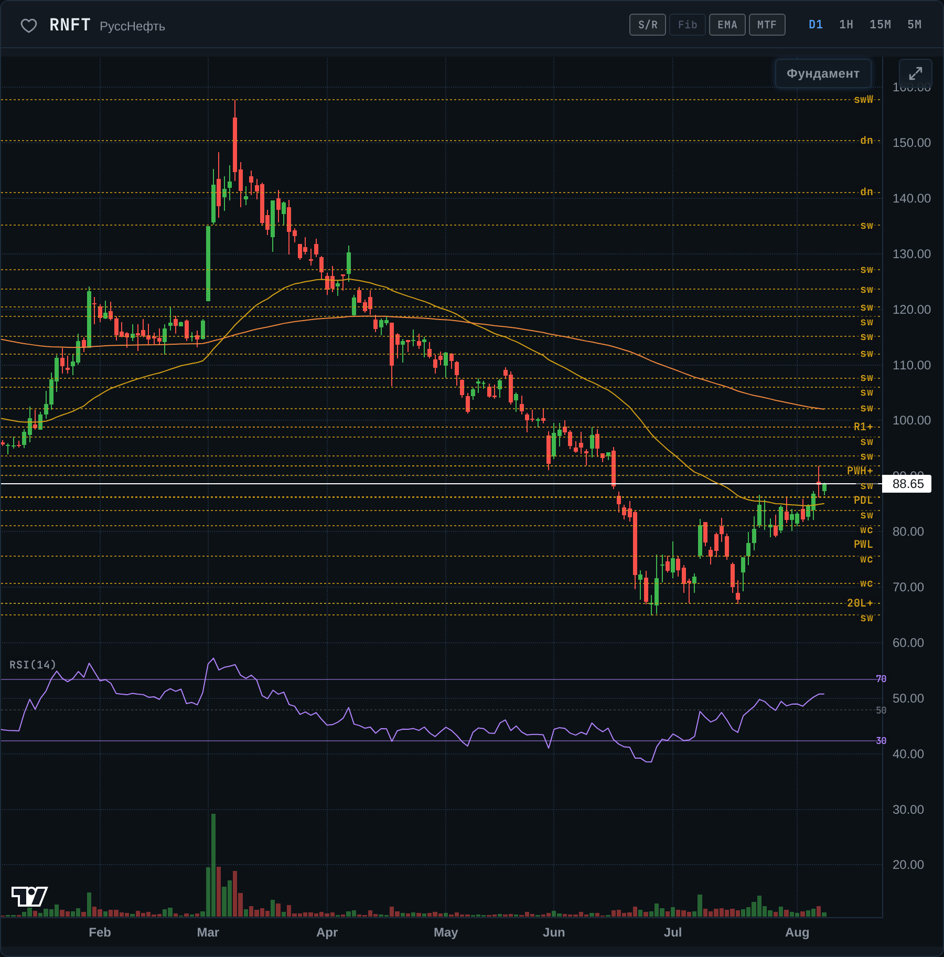This screenshot has height=957, width=944.
Task: Click the swW level label
Action: click(863, 99)
